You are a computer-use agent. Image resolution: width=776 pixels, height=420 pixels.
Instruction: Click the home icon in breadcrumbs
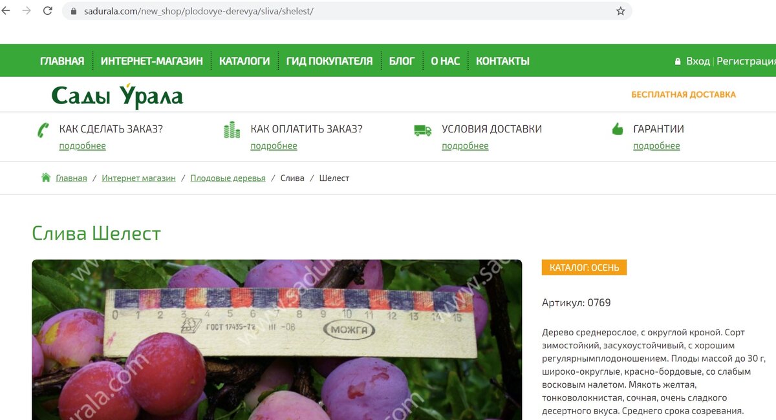coord(46,178)
